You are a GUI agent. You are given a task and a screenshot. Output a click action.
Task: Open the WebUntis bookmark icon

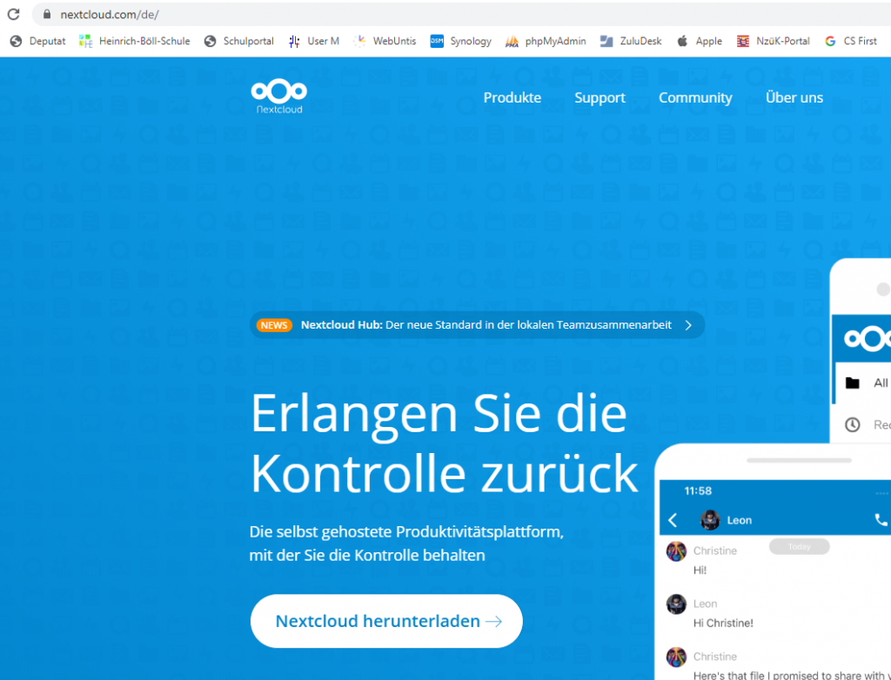tap(359, 41)
